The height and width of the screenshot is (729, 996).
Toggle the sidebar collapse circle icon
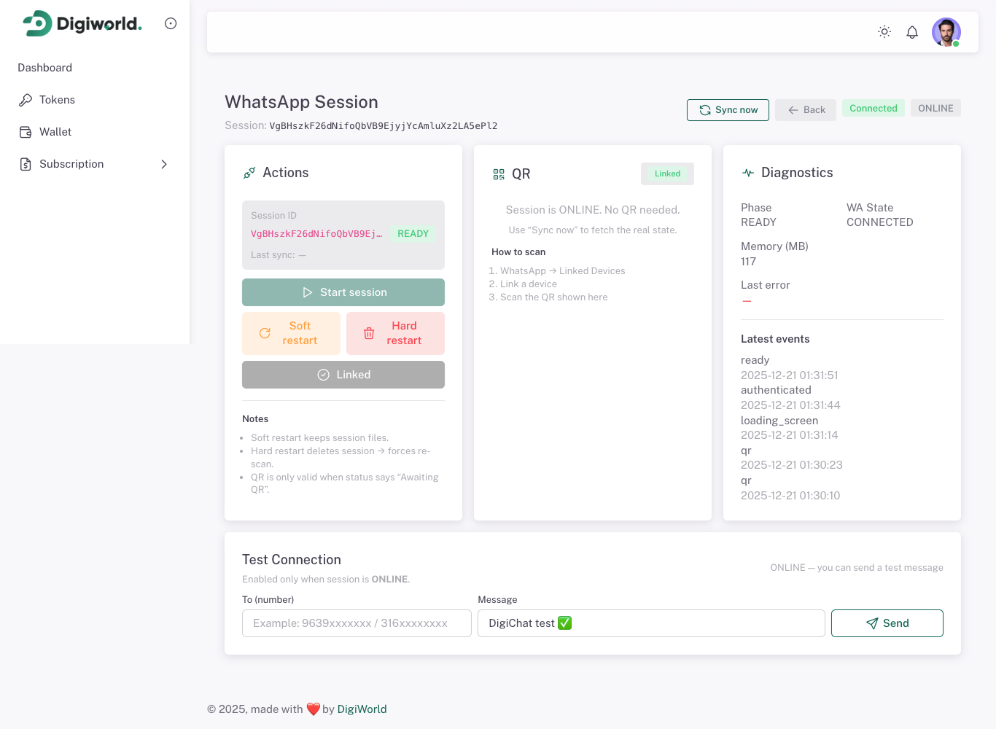[171, 23]
